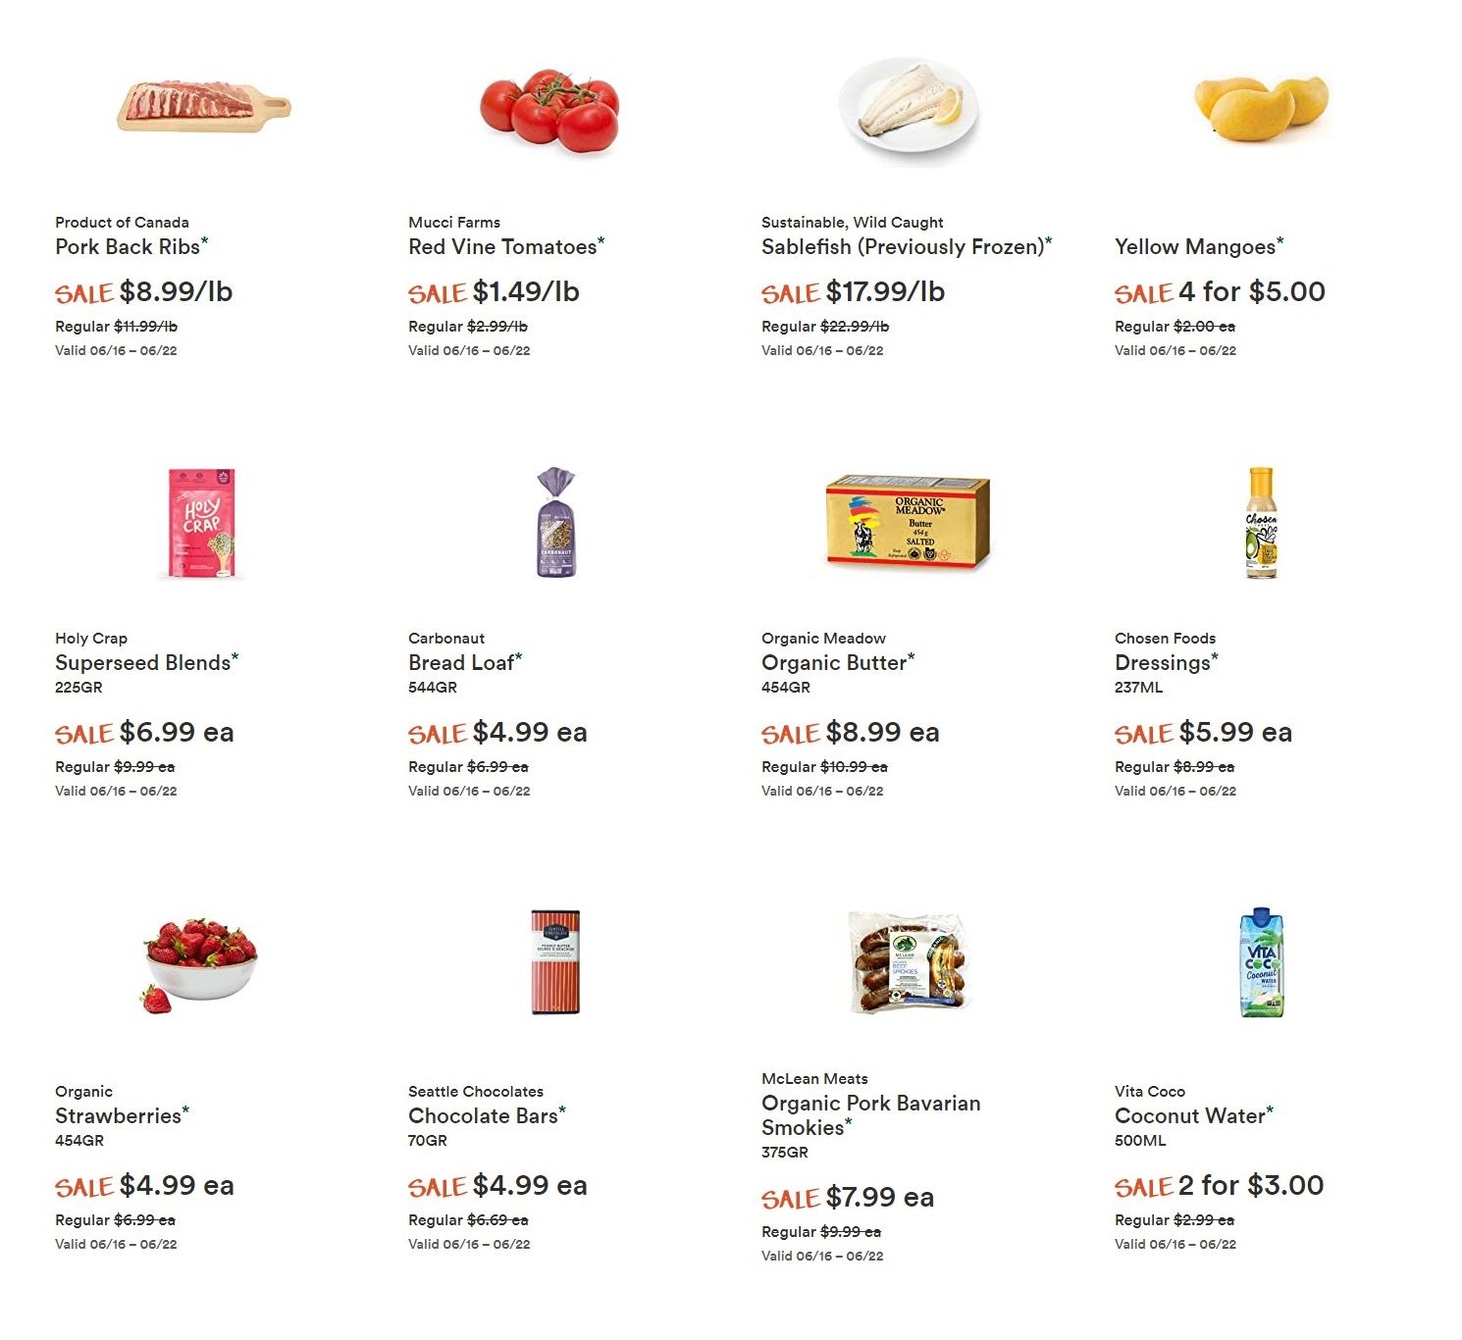The image size is (1462, 1340).
Task: Select the Organic Butter title
Action: [x=834, y=663]
